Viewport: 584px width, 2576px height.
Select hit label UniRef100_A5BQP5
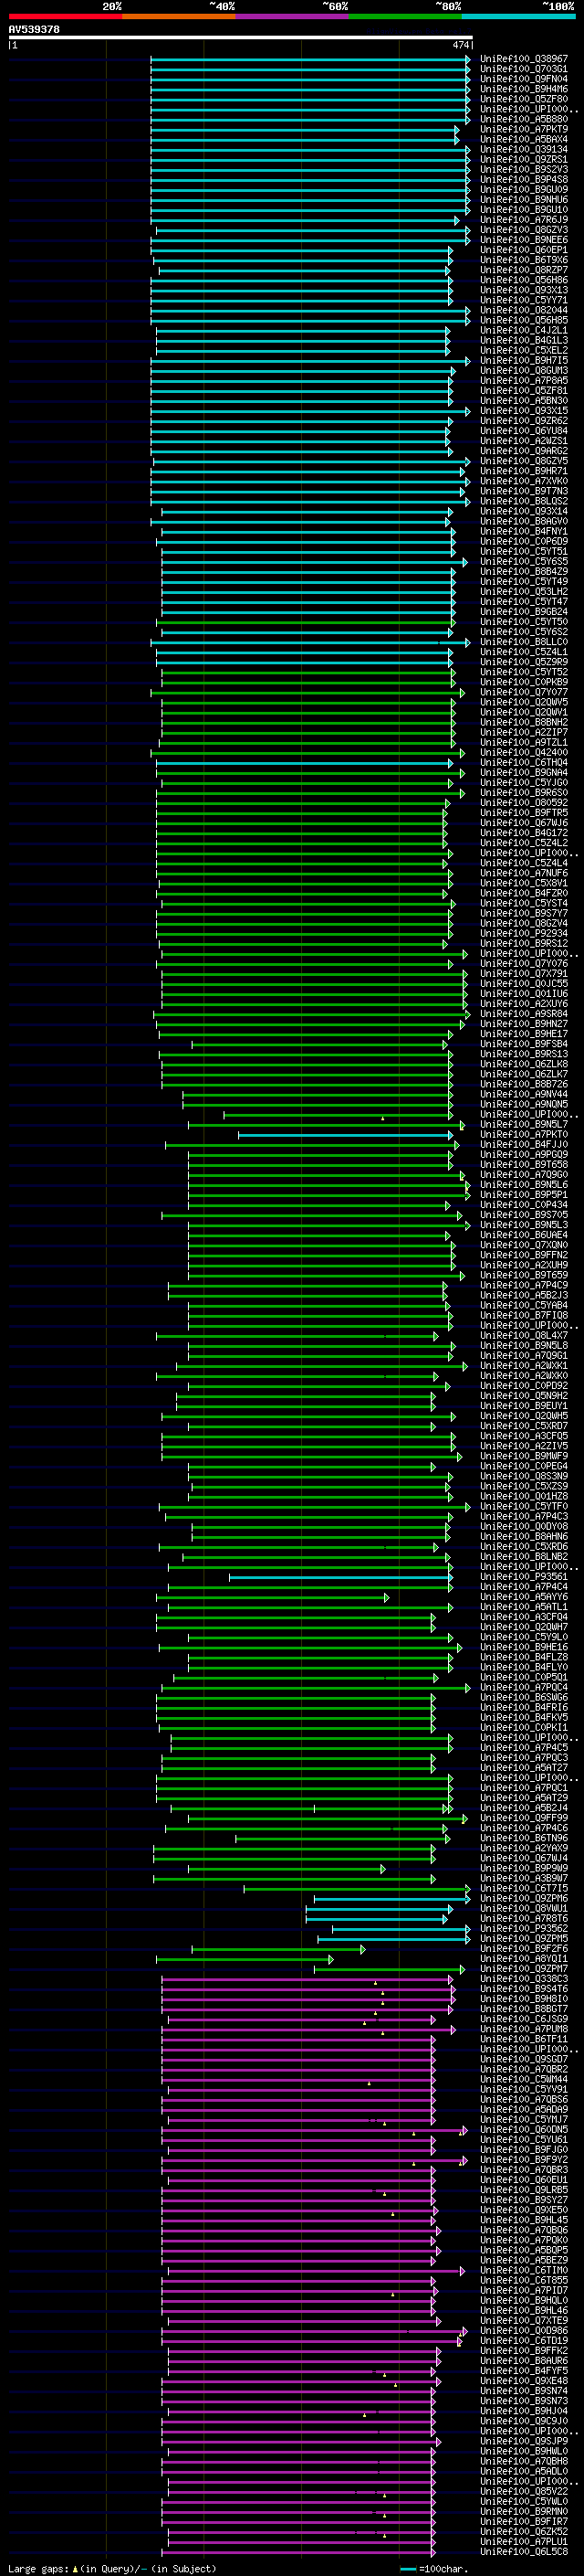(x=524, y=2250)
